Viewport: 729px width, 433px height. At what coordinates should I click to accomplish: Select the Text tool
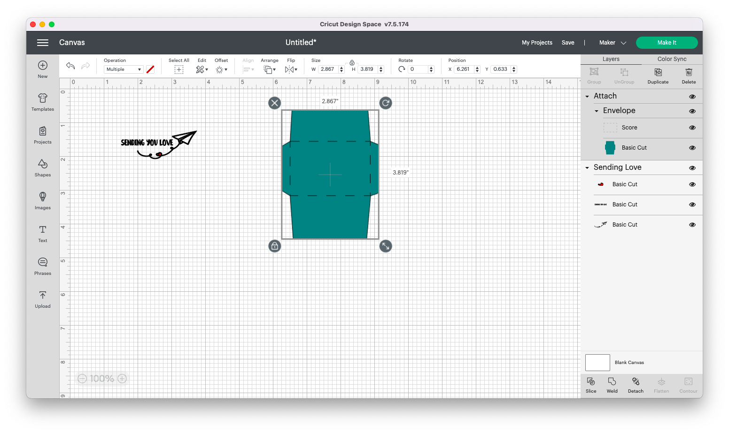click(42, 234)
